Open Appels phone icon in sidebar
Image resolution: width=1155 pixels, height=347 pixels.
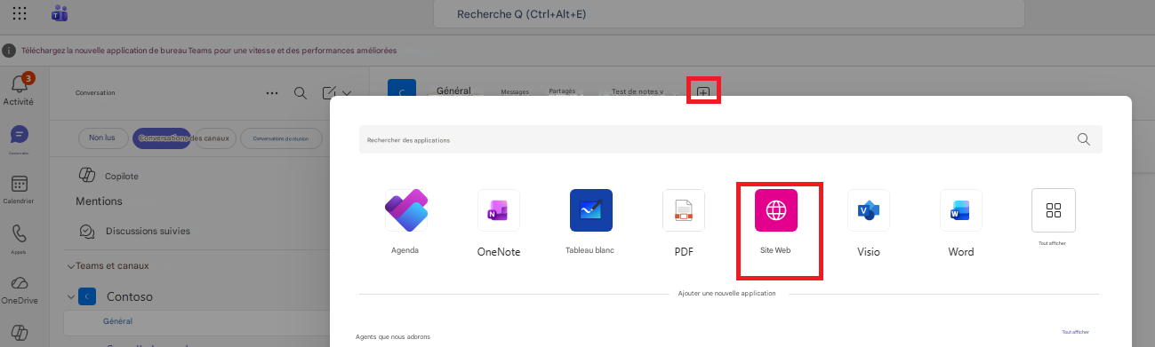pyautogui.click(x=19, y=234)
